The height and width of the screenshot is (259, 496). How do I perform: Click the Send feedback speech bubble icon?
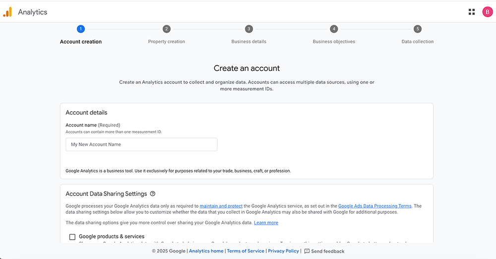[307, 251]
